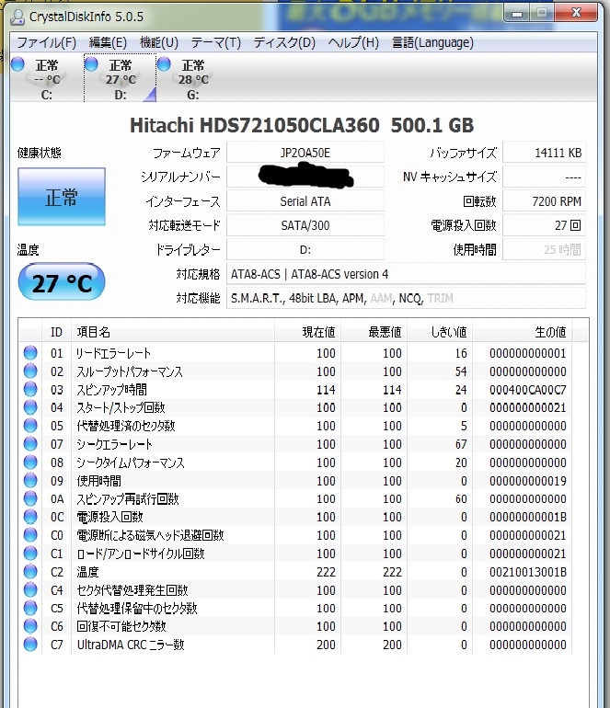Viewport: 610px width, 708px height.
Task: Click the power-on count field 27 回
Action: (544, 225)
